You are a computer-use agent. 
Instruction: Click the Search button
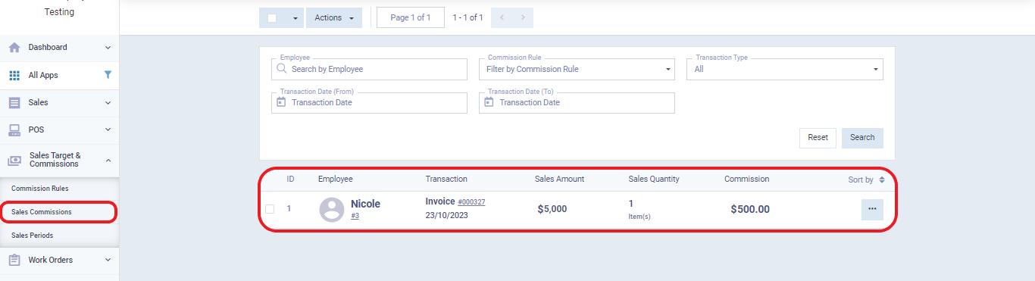coord(862,138)
